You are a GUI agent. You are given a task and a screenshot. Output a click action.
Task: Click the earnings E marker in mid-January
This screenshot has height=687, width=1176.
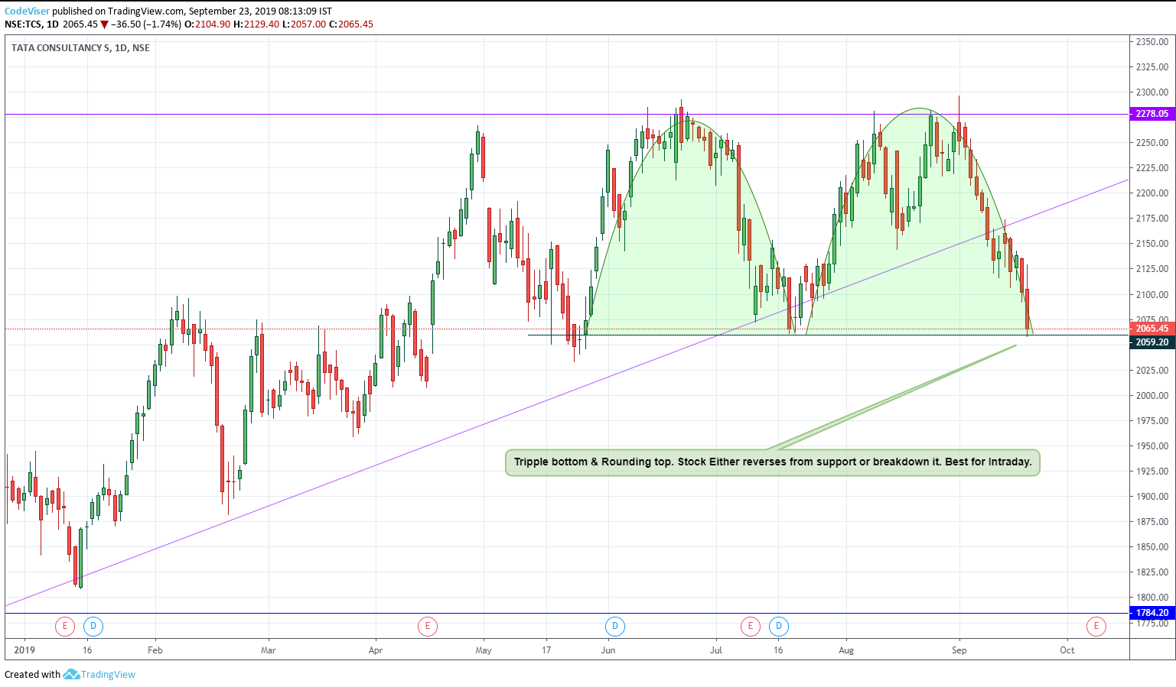coord(65,627)
